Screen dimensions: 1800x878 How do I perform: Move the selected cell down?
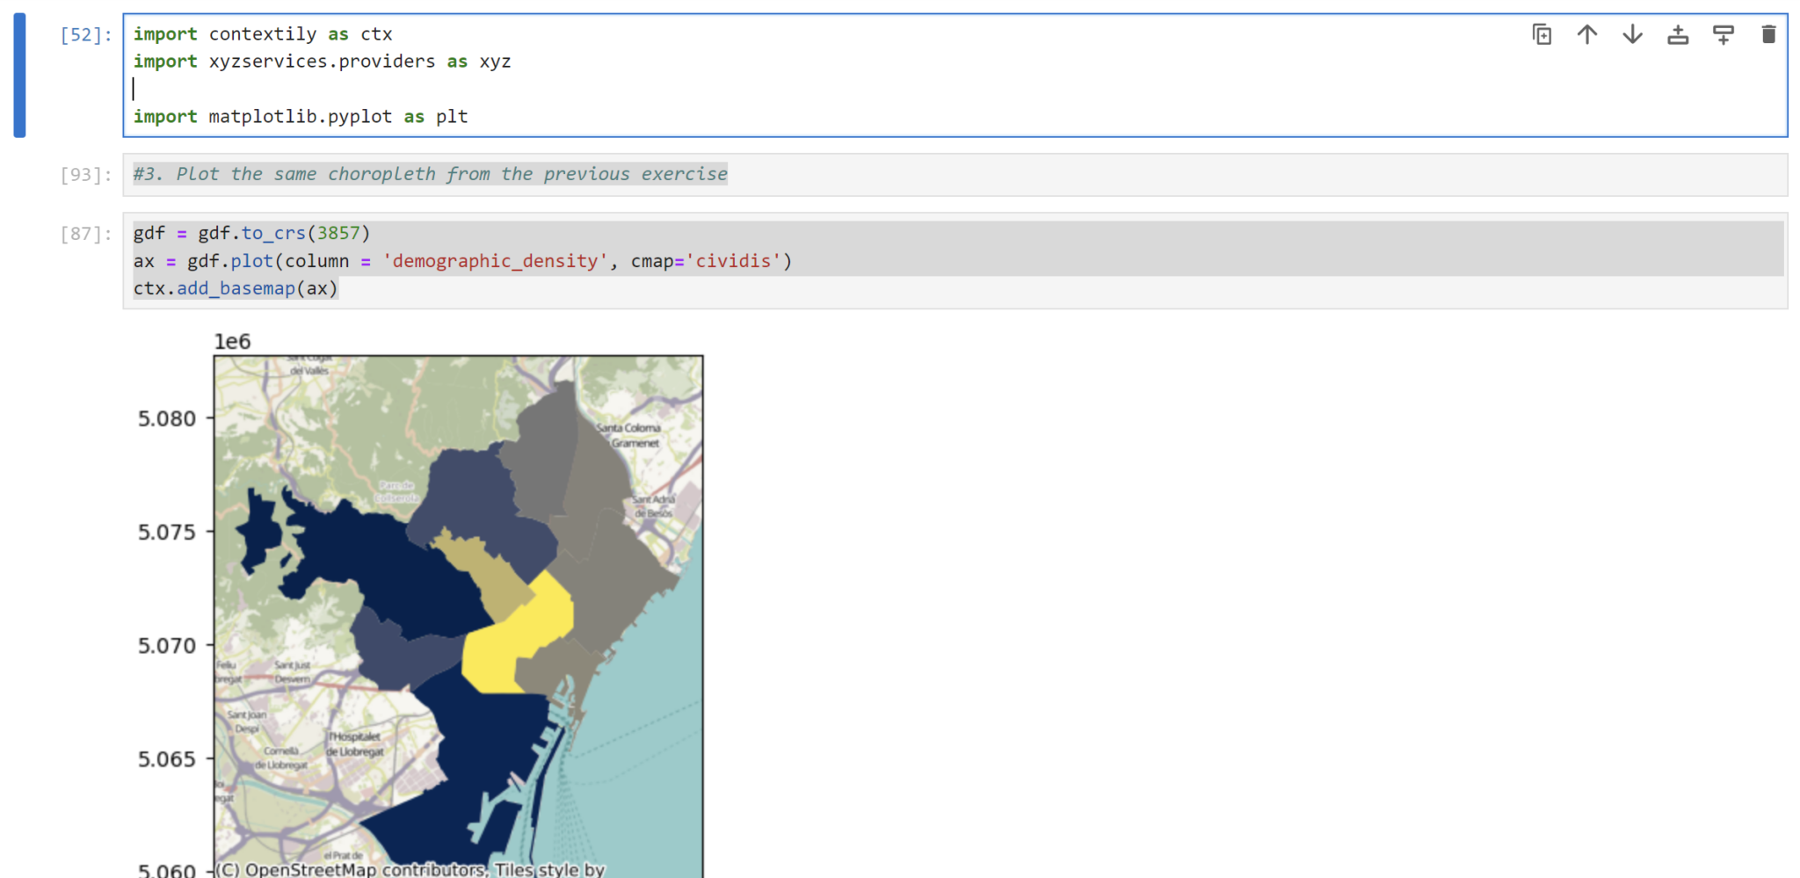(x=1631, y=34)
